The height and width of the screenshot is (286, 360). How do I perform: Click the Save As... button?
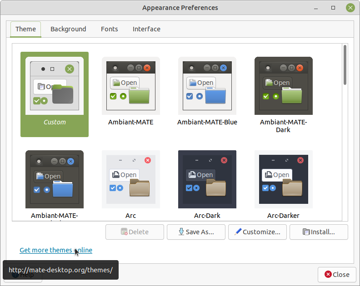click(x=196, y=232)
